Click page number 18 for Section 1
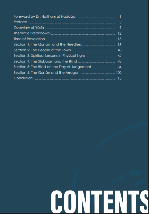The width and height of the screenshot is (149, 214). [x=120, y=45]
